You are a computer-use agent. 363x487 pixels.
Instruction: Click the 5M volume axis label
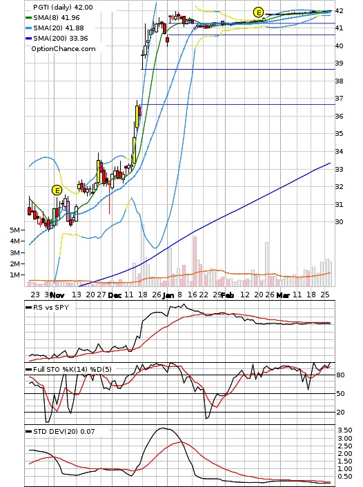[14, 230]
